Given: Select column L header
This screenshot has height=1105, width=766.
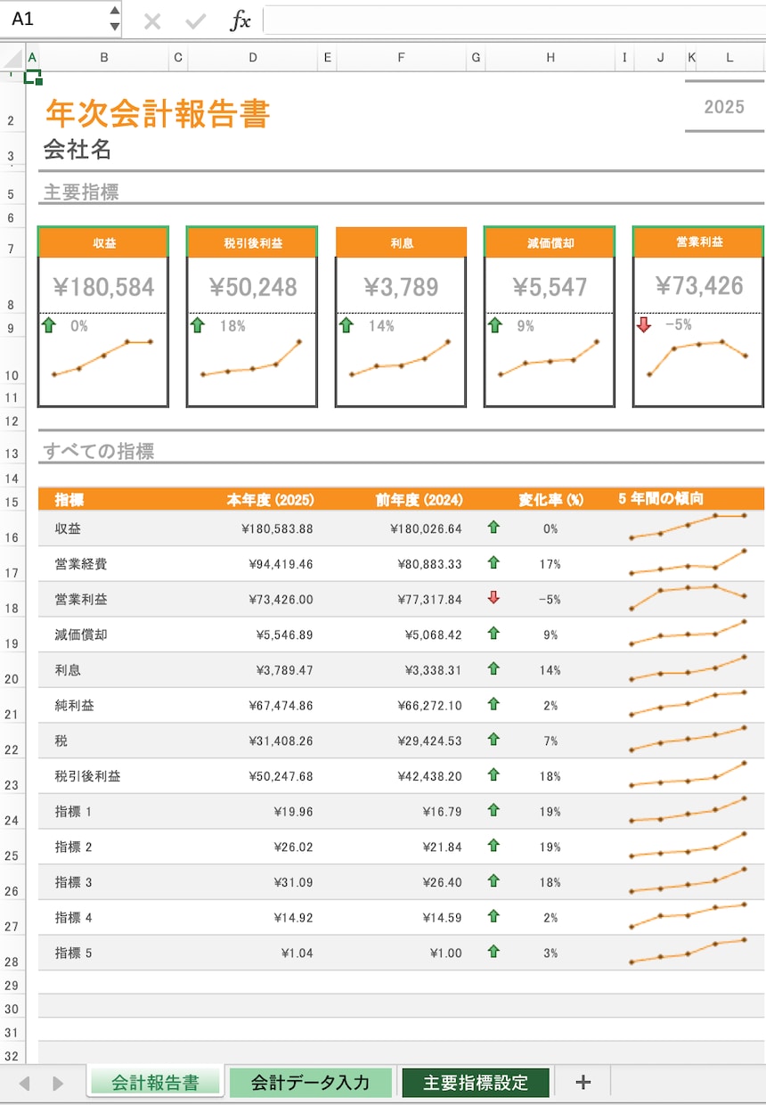Looking at the screenshot, I should [729, 58].
